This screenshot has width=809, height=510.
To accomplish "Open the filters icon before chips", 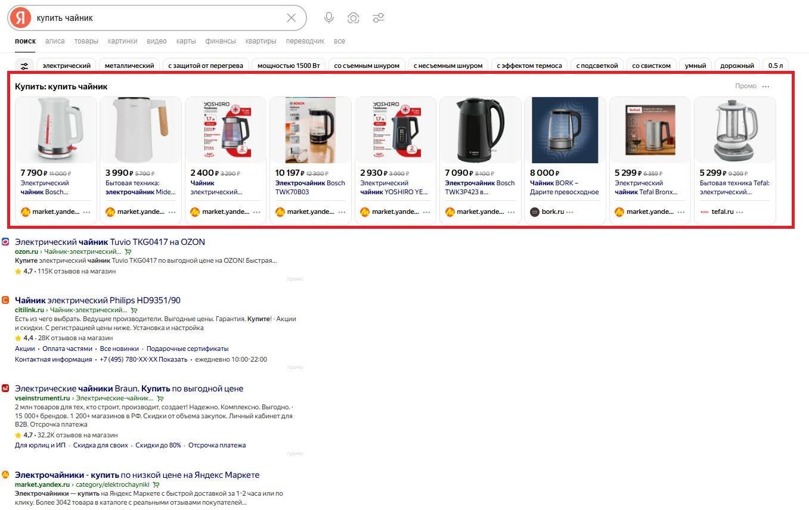I will [24, 66].
